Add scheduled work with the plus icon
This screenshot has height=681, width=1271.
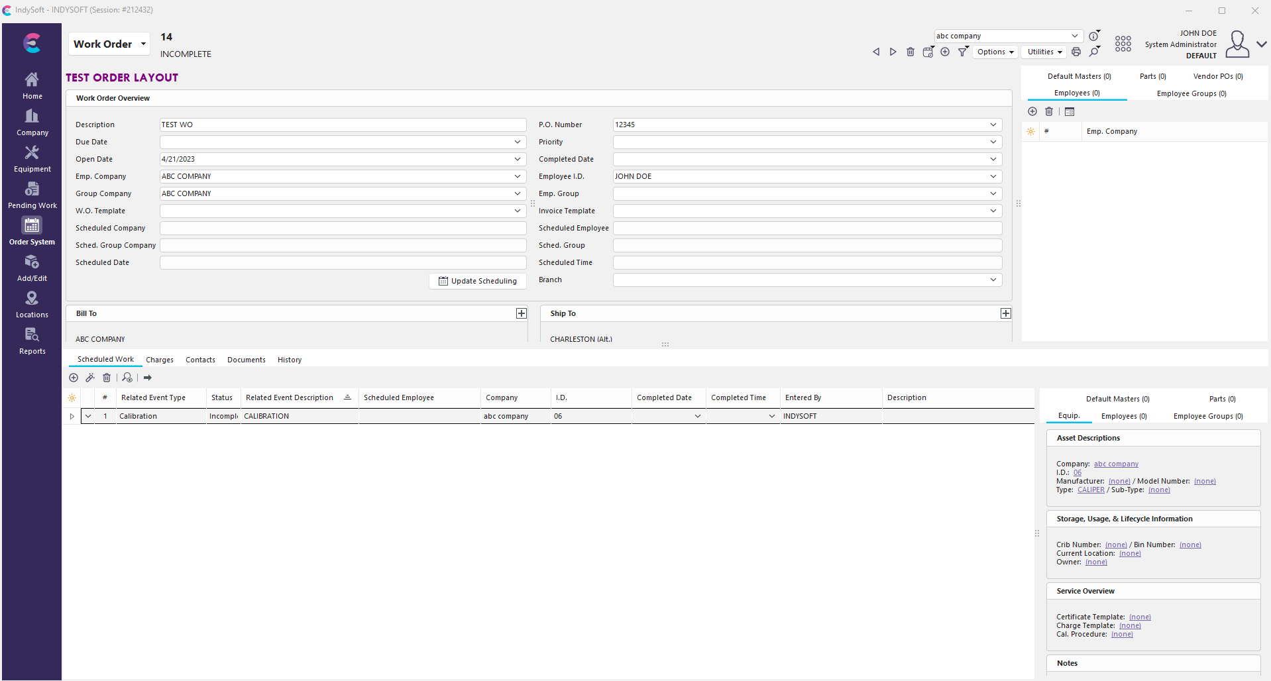74,378
